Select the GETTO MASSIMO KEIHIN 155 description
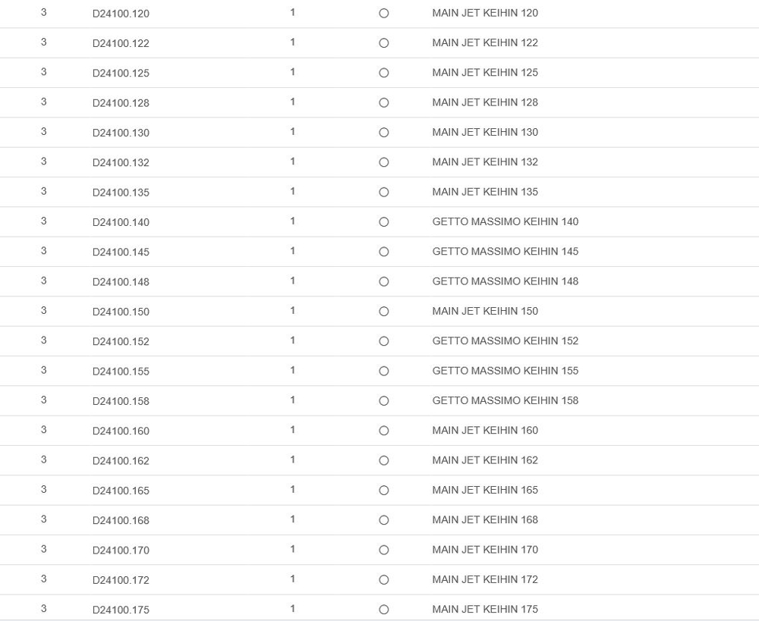759x621 pixels. [x=505, y=371]
